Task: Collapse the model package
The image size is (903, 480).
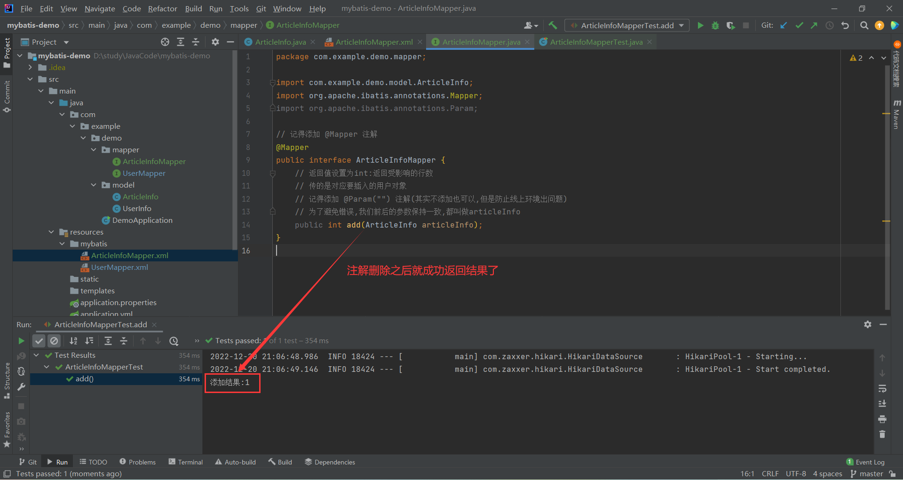Action: click(x=94, y=185)
